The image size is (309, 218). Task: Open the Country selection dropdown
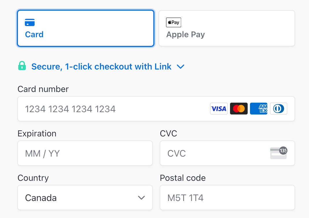[x=85, y=198]
